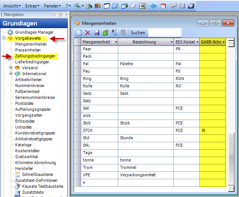Click the eraser icon in top toolbar
The width and height of the screenshot is (239, 197).
133,6
